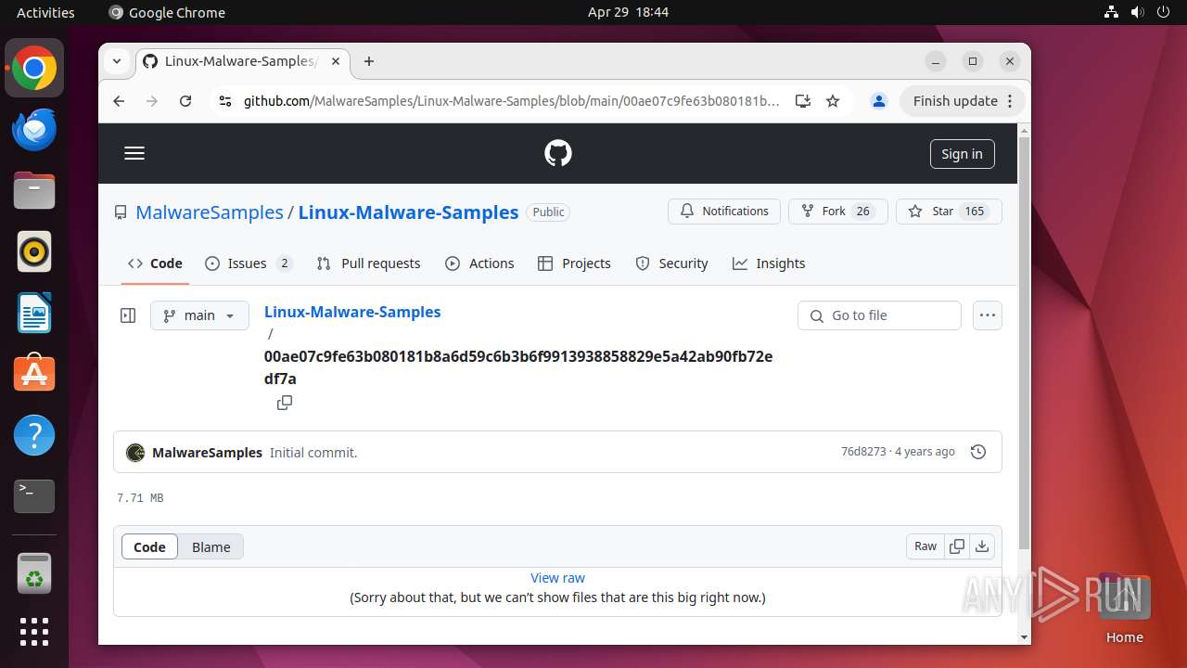Screen dimensions: 1187x668
Task: Switch to the Code tab
Action: (x=156, y=263)
